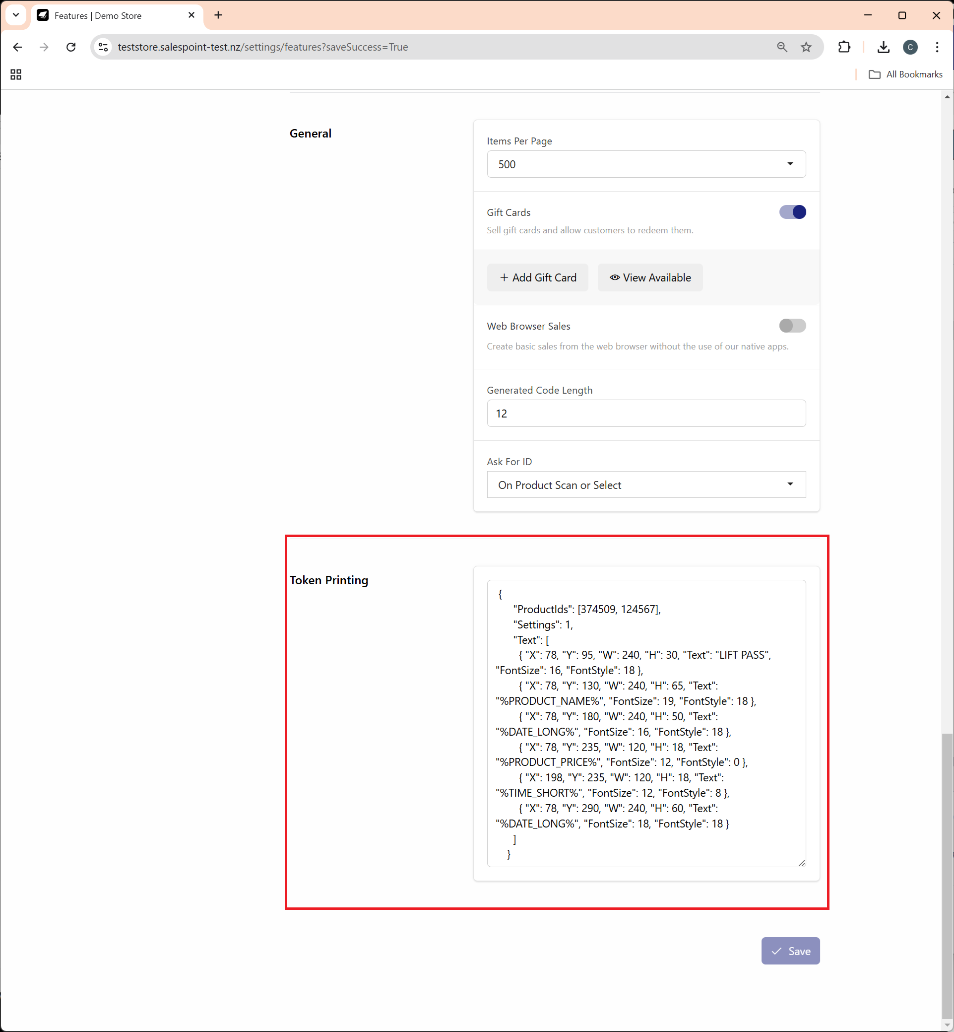This screenshot has height=1032, width=954.
Task: Click the back navigation arrow icon
Action: 17,47
